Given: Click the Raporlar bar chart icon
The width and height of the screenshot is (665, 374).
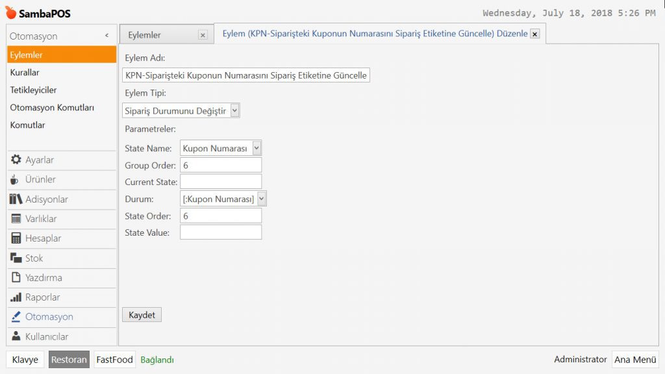Looking at the screenshot, I should tap(16, 297).
